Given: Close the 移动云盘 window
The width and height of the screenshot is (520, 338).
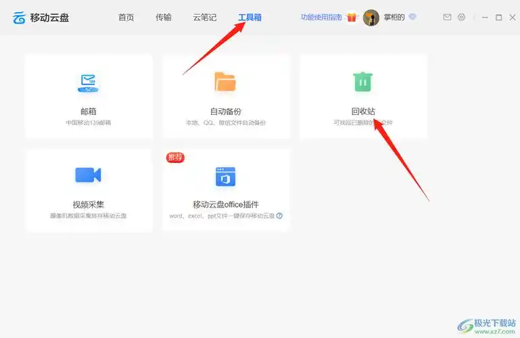Looking at the screenshot, I should [x=513, y=17].
